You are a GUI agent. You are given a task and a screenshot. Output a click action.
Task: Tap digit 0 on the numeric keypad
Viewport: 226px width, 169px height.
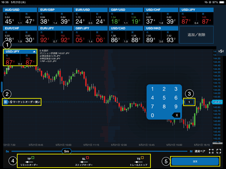click(152, 115)
